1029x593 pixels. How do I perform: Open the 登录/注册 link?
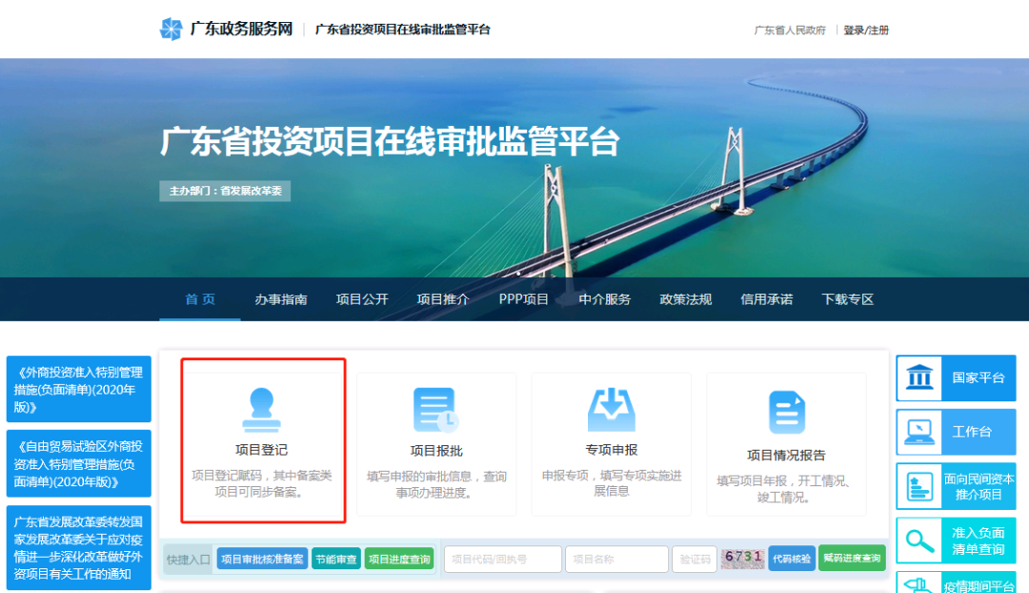pos(865,31)
